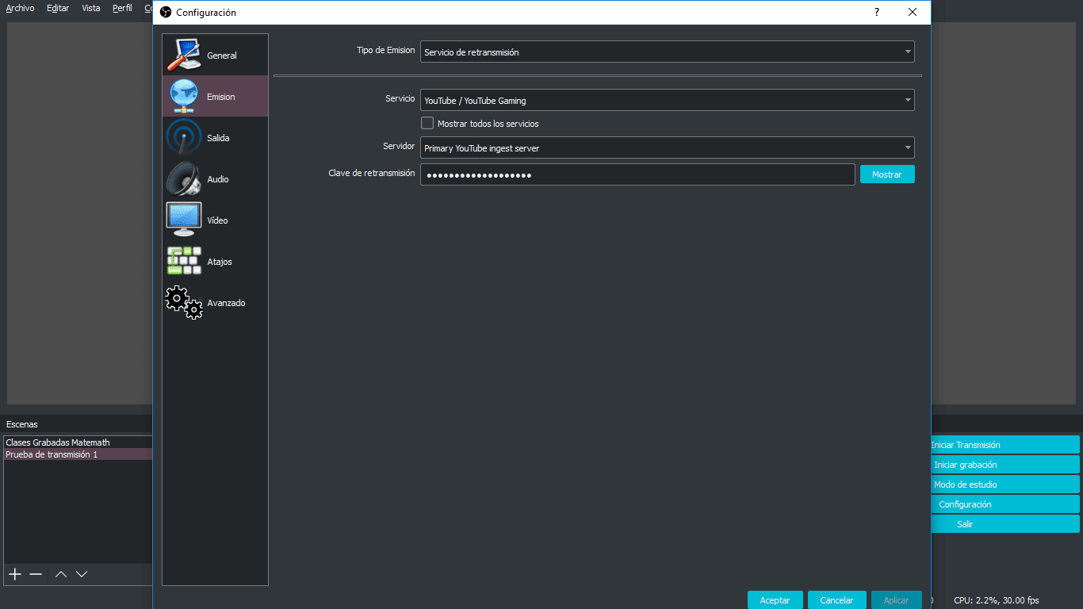This screenshot has height=609, width=1083.
Task: Open the Servidor dropdown
Action: pyautogui.click(x=667, y=147)
